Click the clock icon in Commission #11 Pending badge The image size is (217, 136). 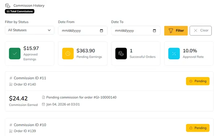tap(191, 81)
